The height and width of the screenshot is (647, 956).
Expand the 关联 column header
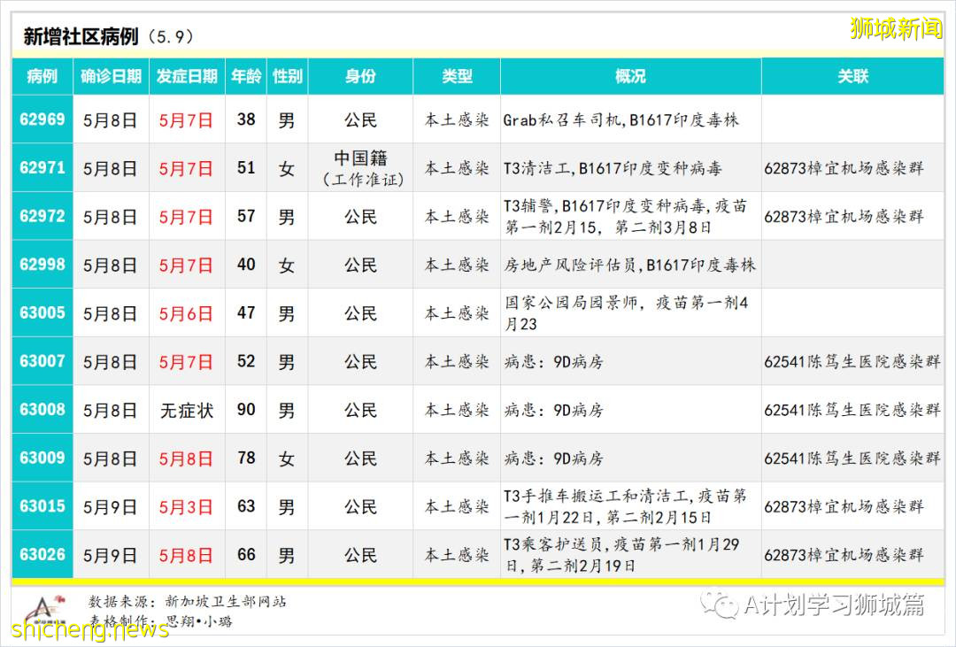(852, 77)
